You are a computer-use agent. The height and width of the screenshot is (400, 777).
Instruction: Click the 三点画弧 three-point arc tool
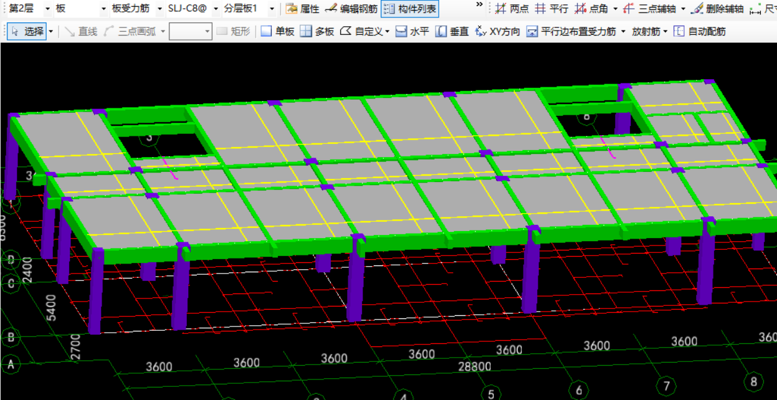click(x=130, y=31)
